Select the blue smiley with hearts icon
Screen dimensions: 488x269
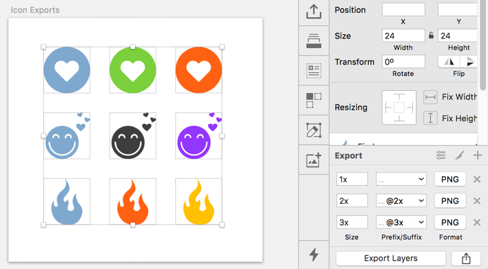67,136
